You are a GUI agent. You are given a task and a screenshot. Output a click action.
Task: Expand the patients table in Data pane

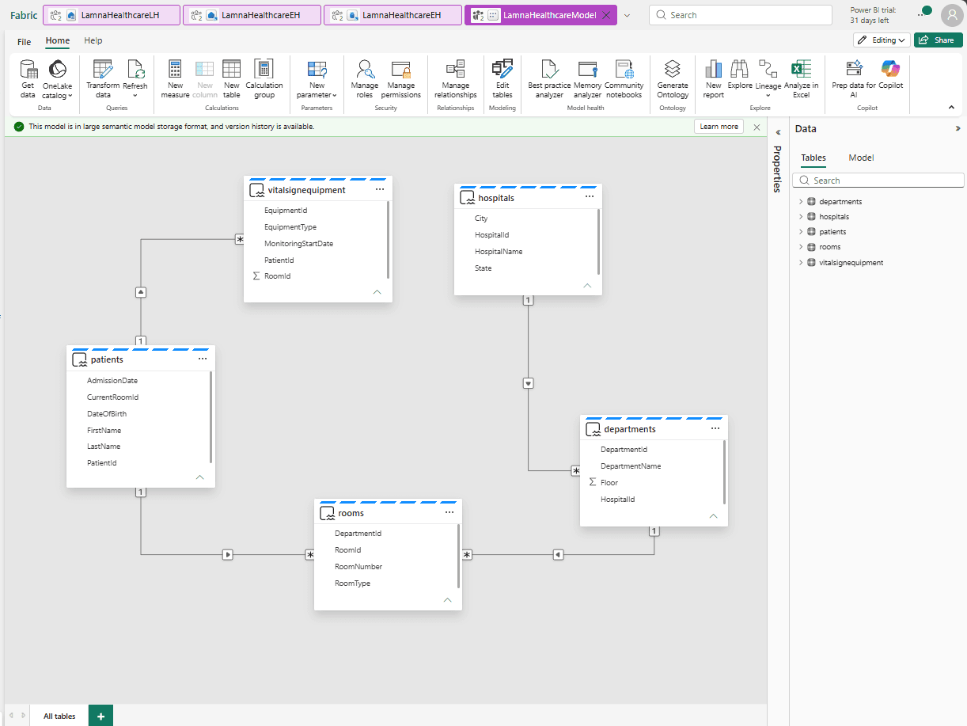click(801, 232)
